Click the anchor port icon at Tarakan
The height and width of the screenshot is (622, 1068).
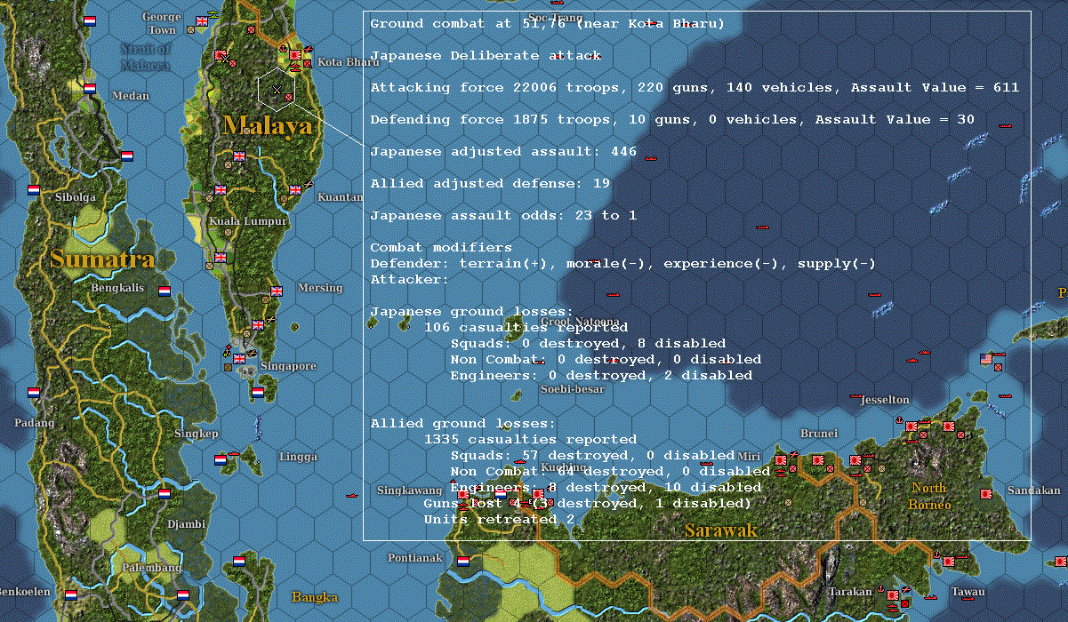coord(879,587)
